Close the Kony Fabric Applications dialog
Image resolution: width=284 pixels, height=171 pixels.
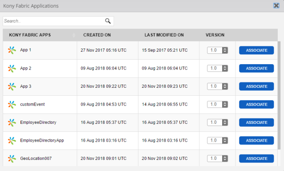point(276,6)
